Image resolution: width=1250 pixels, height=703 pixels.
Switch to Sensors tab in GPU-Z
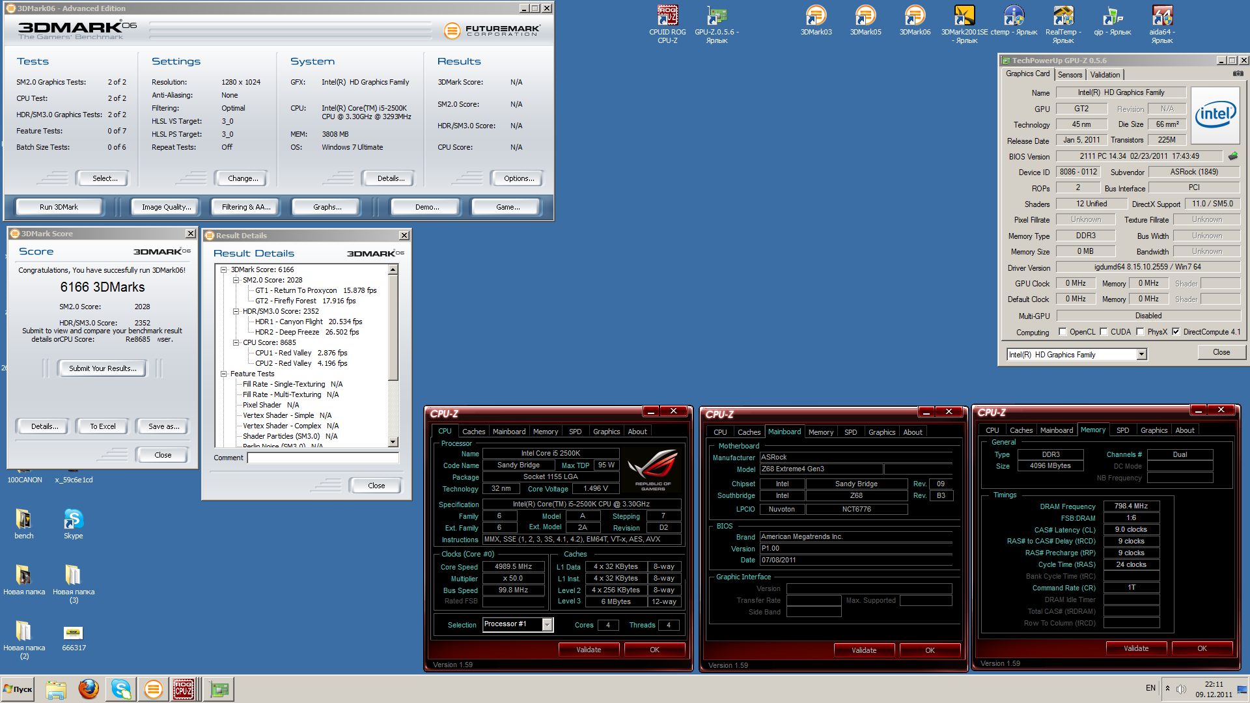point(1070,75)
